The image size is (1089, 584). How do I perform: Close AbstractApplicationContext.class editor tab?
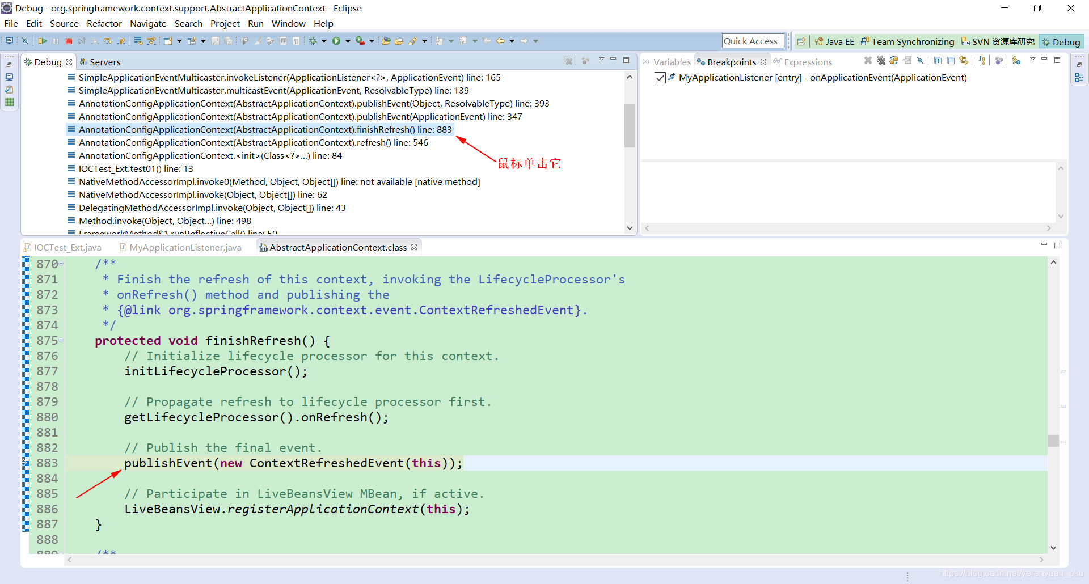point(414,247)
